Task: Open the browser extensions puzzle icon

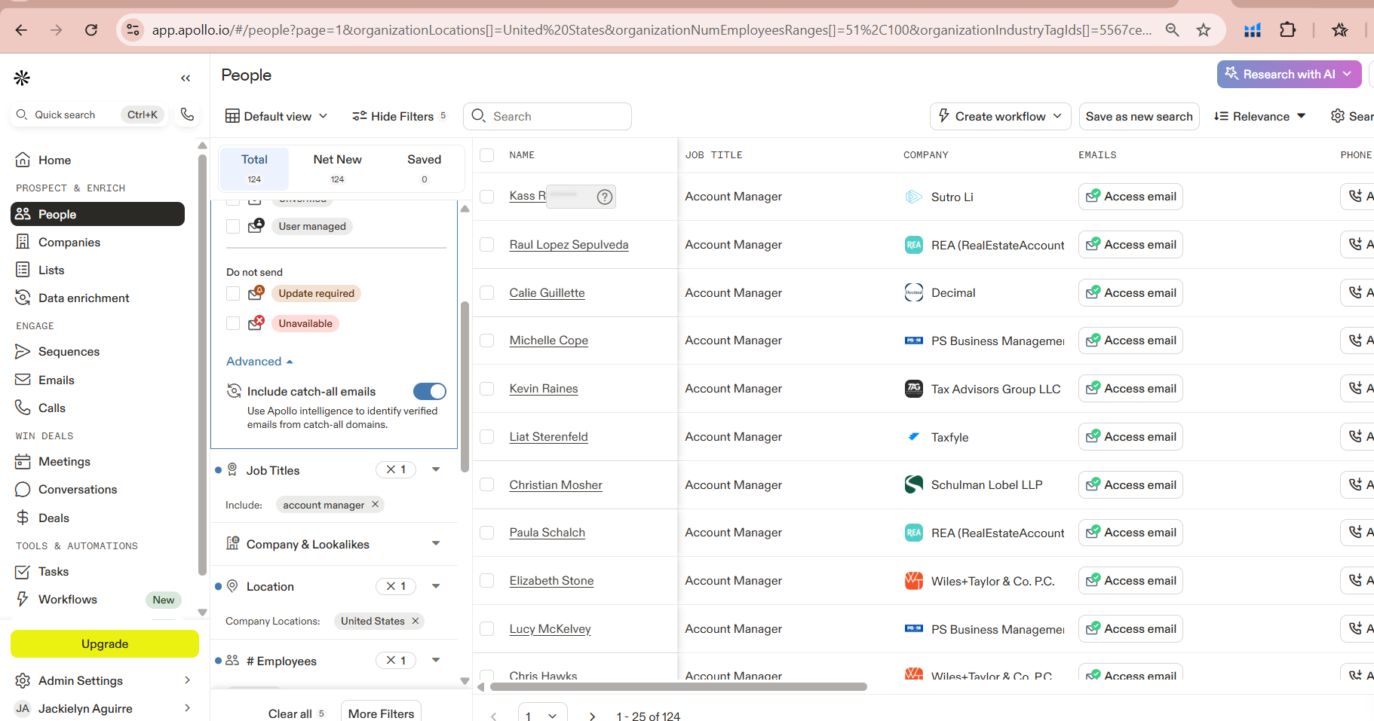Action: tap(1288, 30)
